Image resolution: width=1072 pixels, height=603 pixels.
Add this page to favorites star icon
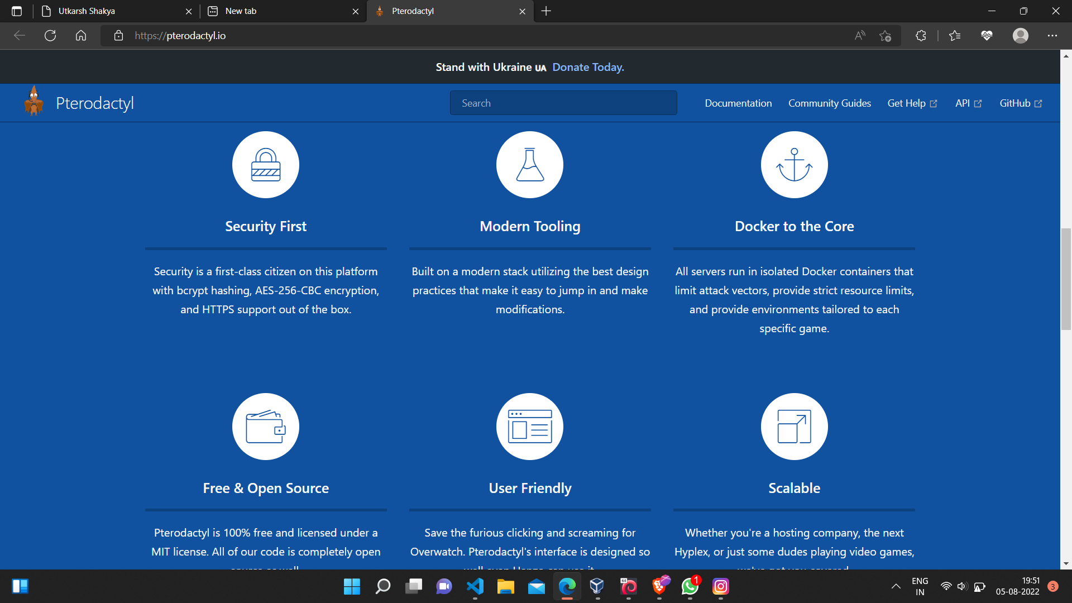885,36
